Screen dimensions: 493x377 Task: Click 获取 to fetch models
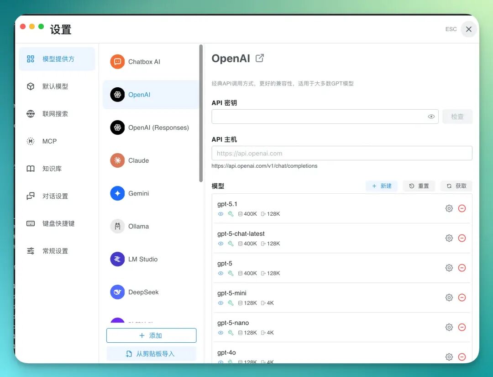coord(456,186)
